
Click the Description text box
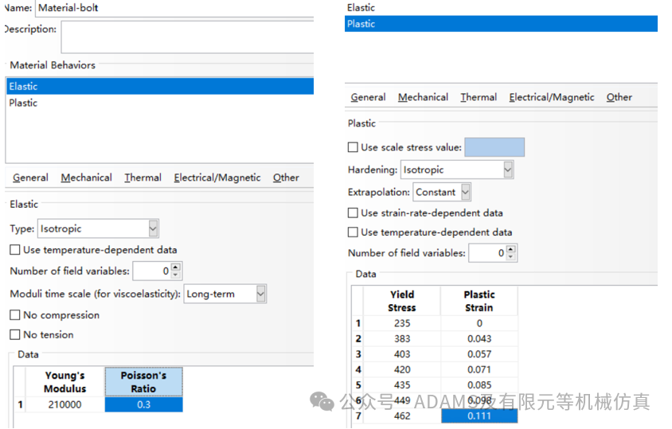coord(188,37)
